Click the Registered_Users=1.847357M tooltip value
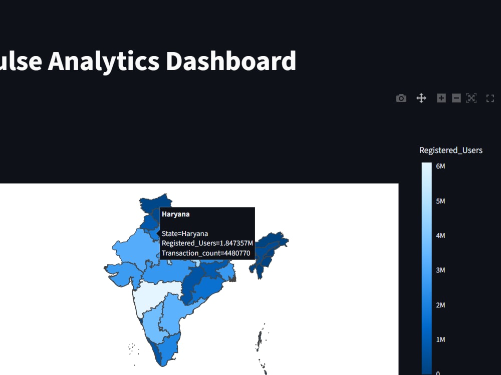Image resolution: width=501 pixels, height=375 pixels. pos(207,243)
